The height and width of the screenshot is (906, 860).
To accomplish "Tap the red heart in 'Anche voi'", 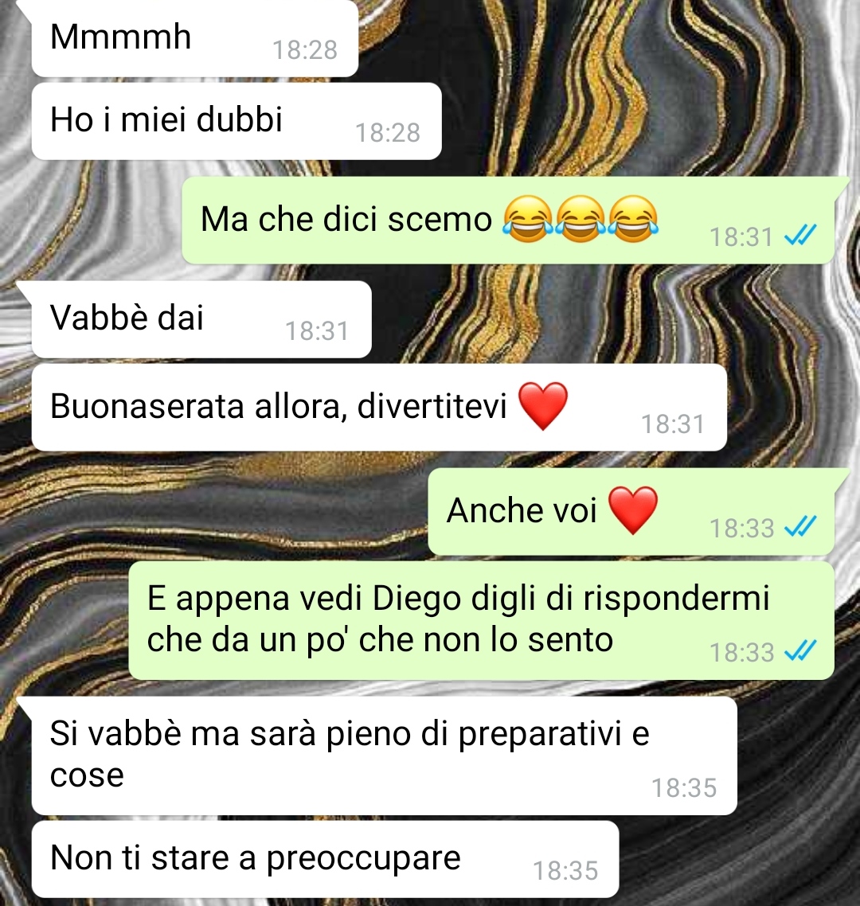I will coord(633,511).
